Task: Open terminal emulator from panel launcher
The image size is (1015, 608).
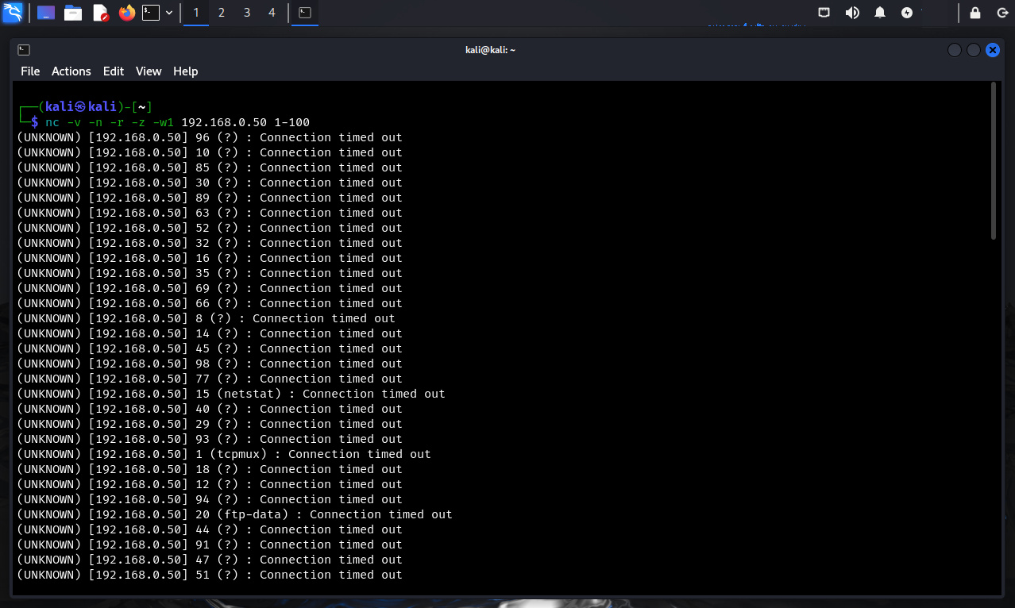Action: point(150,13)
